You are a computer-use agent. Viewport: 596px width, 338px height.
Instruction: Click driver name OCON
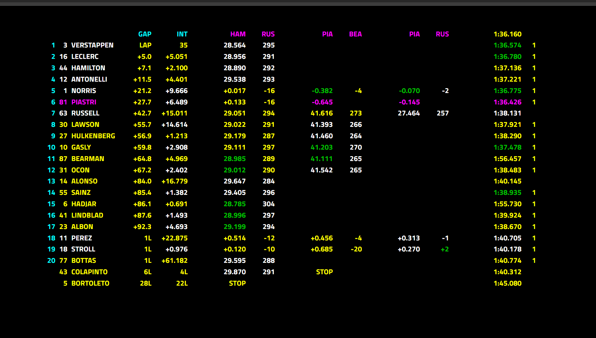pos(80,170)
